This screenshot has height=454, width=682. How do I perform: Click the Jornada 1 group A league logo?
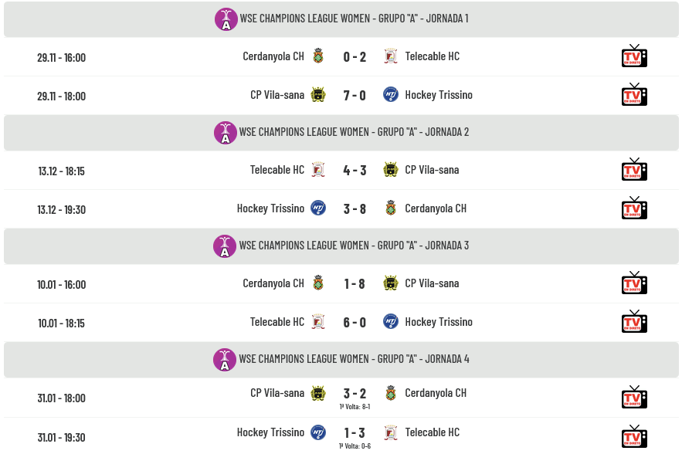click(x=226, y=19)
